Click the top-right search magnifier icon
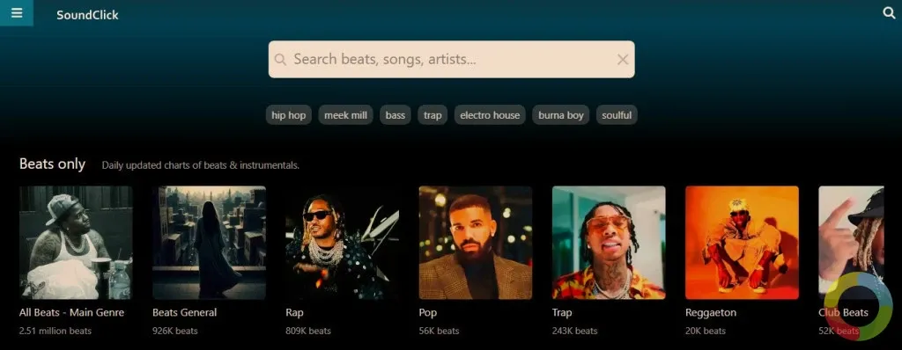Viewport: 902px width, 350px height. pyautogui.click(x=889, y=12)
